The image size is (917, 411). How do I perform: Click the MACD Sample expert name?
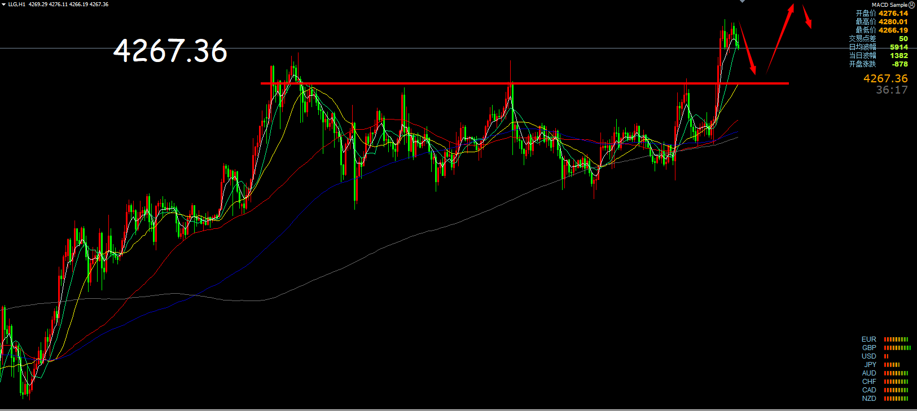coord(889,5)
